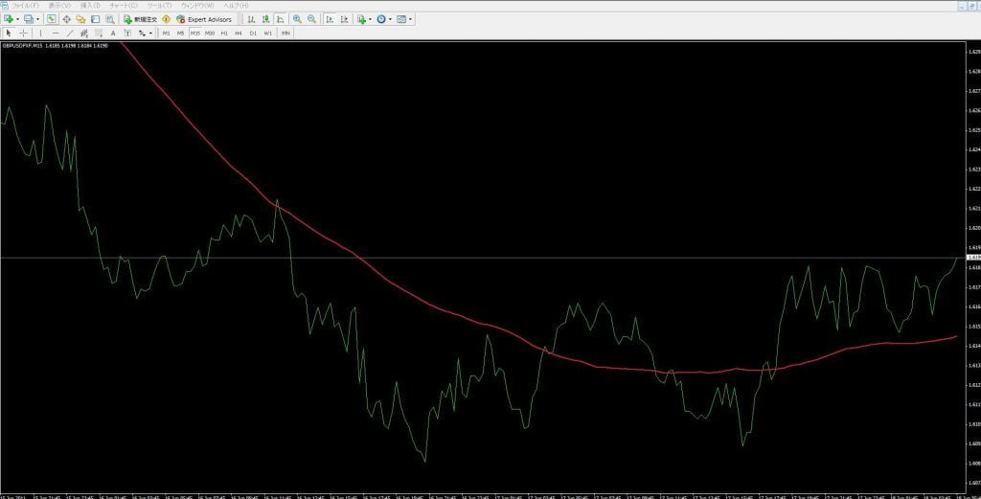Choose the Fibonacci retracement tool
This screenshot has height=499, width=981.
point(97,33)
